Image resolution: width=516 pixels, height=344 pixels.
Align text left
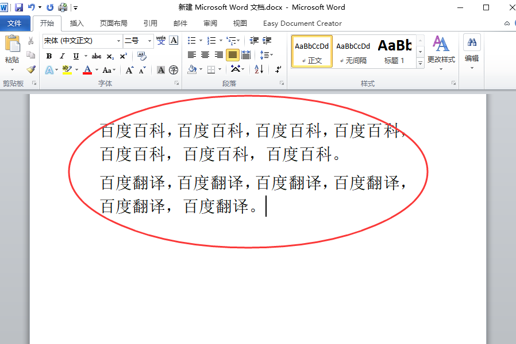[192, 55]
